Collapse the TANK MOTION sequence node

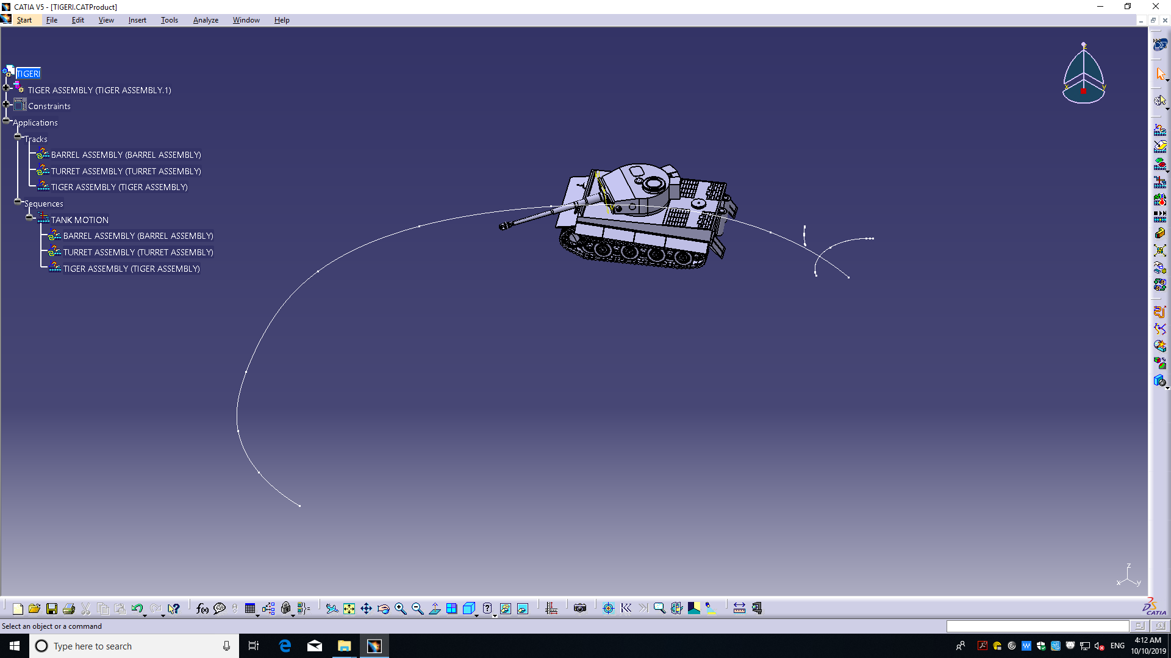point(29,218)
